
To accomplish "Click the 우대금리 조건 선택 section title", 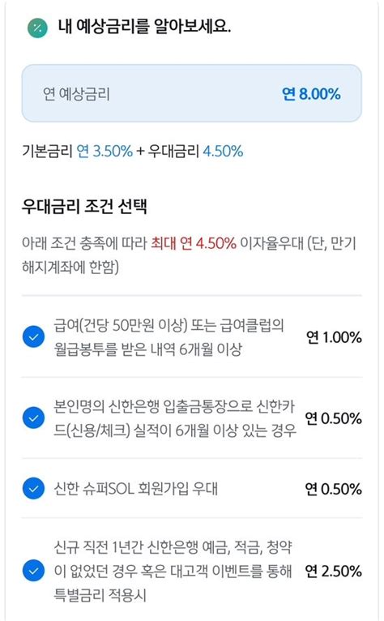I will 84,206.
